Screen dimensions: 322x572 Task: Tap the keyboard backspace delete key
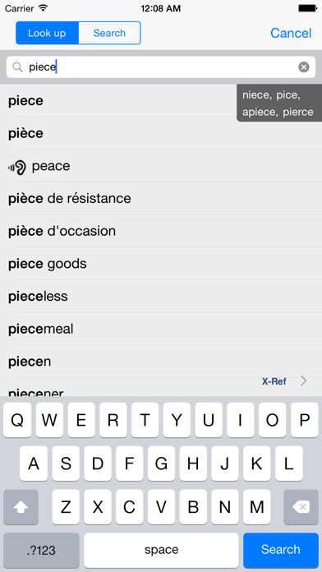[x=301, y=507]
